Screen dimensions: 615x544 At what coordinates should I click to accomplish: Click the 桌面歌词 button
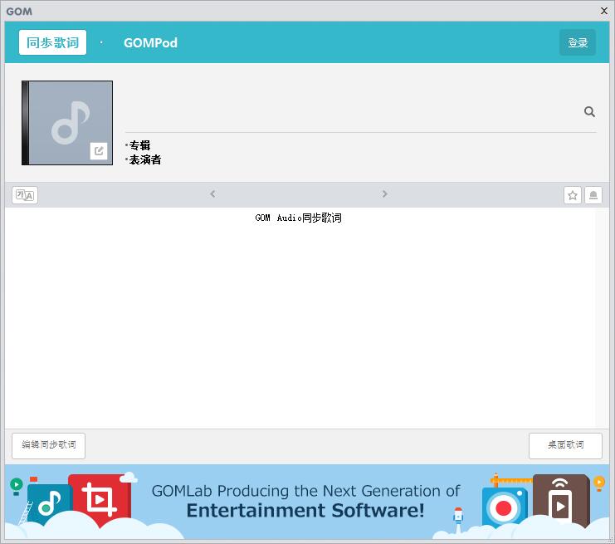pyautogui.click(x=565, y=445)
